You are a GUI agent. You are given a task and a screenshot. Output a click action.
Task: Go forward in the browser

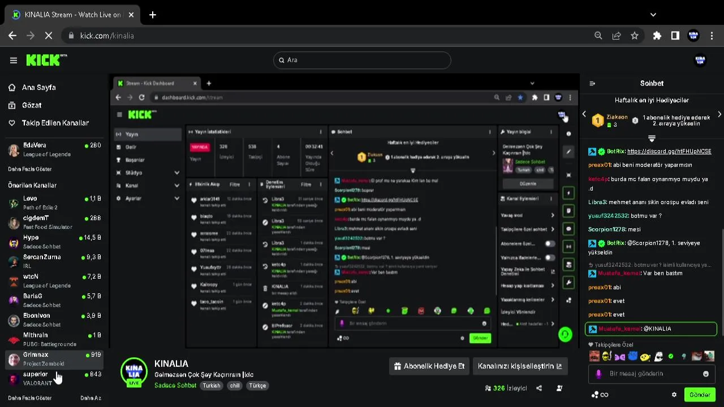[31, 36]
